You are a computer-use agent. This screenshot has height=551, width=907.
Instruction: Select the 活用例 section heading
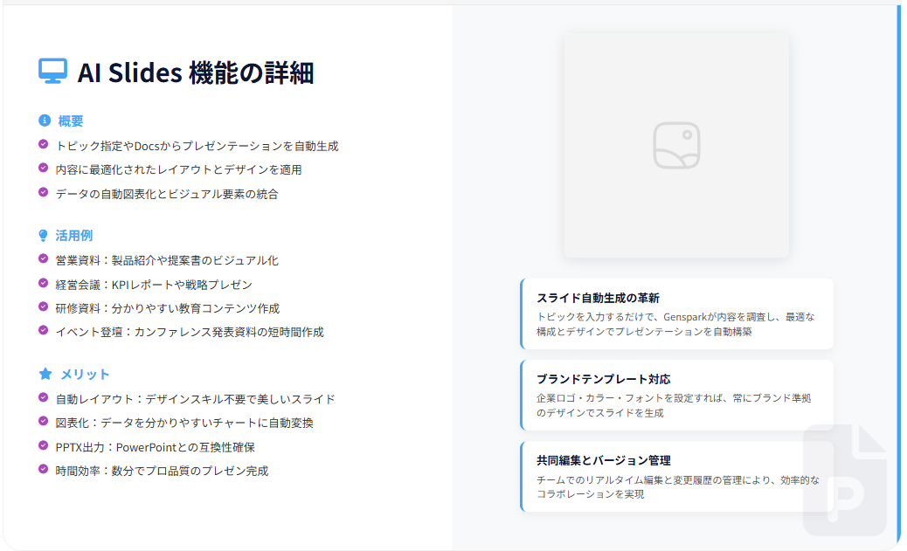point(74,236)
